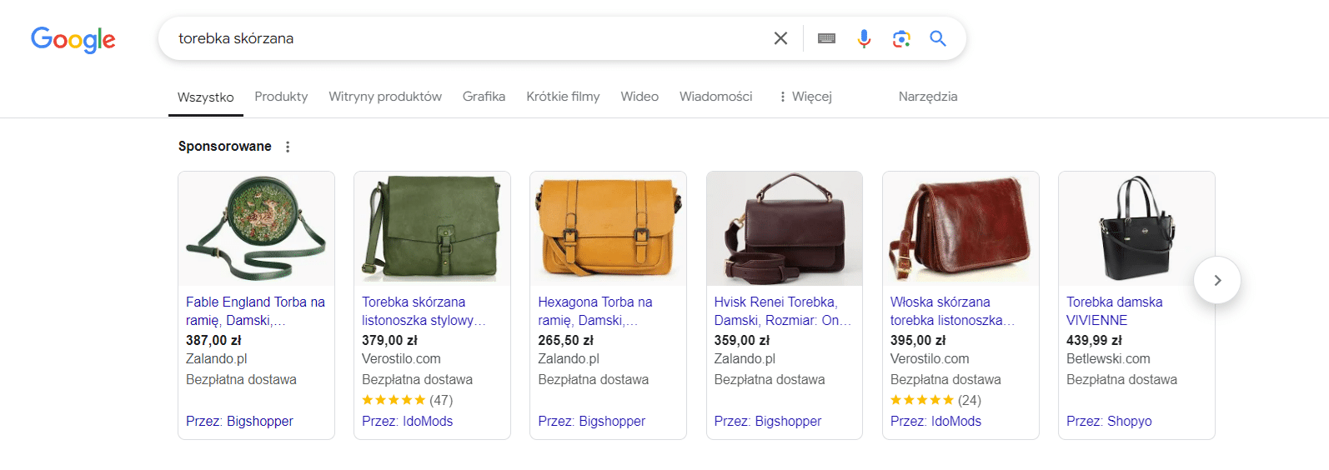1329x470 pixels.
Task: Open the Narzędzia search tools
Action: click(928, 97)
